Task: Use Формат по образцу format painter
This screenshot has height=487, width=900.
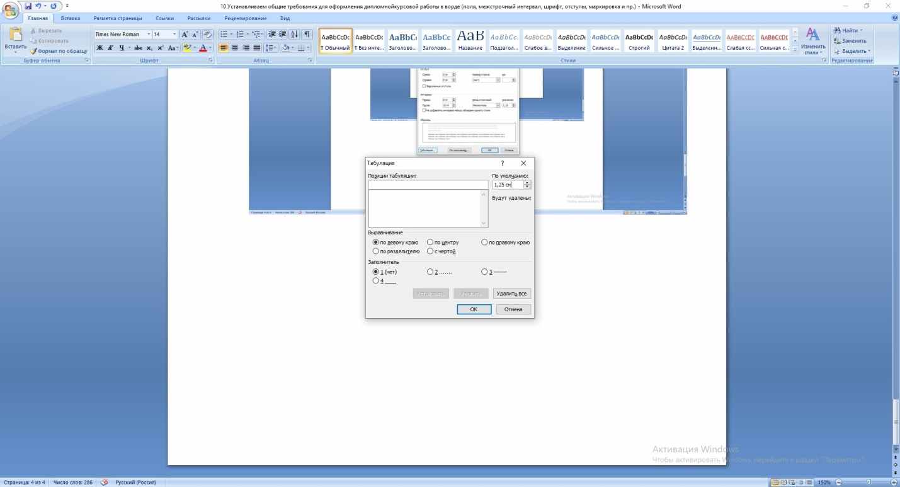Action: [x=59, y=51]
